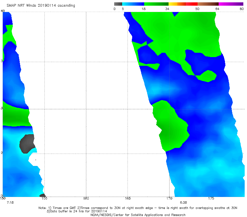Screen dimensions: 247x217
Task: Click the '34' color bar scale label
Action: (167, 9)
